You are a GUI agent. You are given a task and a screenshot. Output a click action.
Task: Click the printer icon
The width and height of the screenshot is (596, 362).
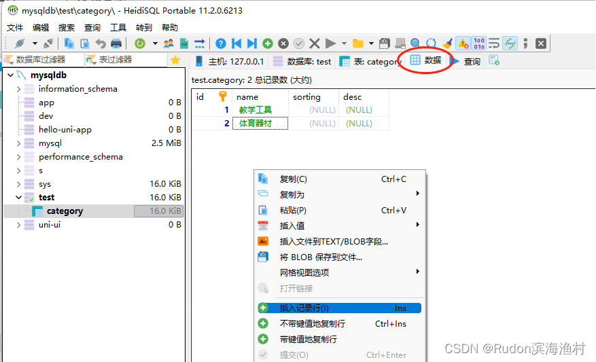(116, 43)
